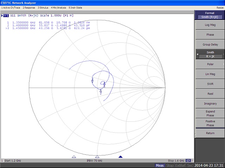225x168 pixels.
Task: Click the Tr1 active trace indicator
Action: pos(6,15)
